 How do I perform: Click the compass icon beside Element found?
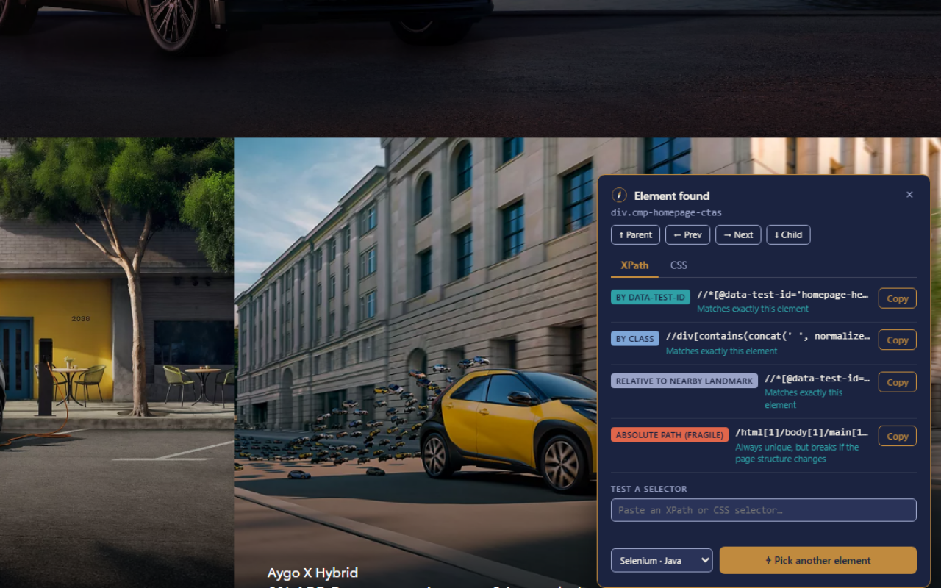tap(619, 196)
